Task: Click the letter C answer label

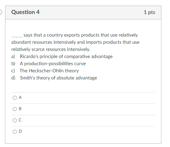Action: [x=20, y=120]
